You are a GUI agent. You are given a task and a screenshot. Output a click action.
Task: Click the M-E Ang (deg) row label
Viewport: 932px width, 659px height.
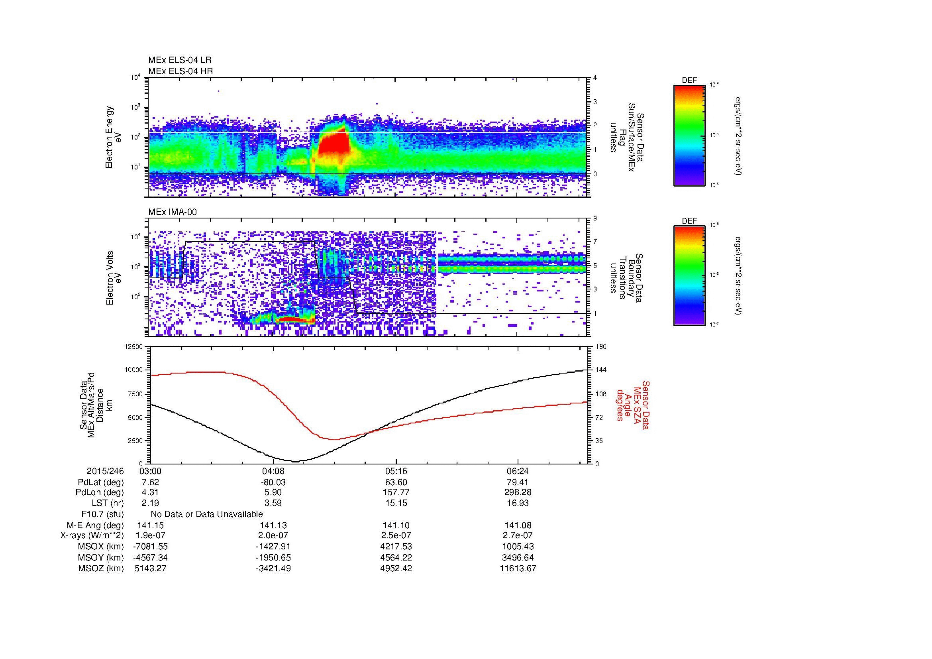tap(95, 525)
